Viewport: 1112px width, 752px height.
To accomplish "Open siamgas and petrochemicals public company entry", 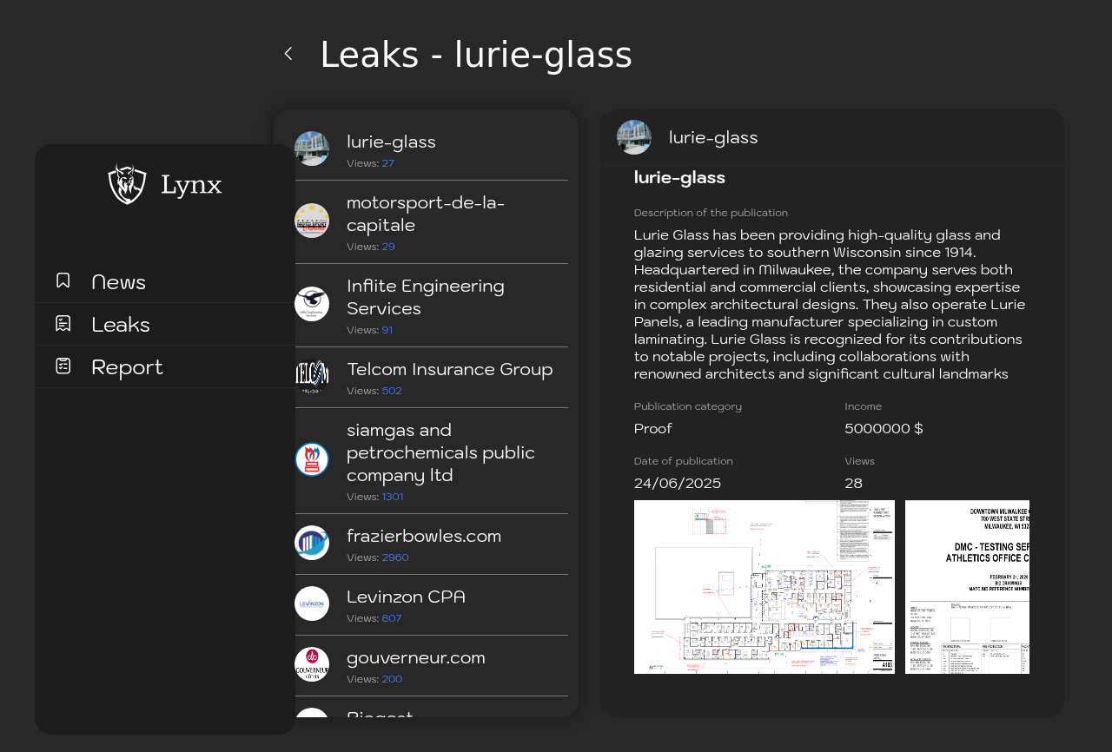I will click(431, 461).
